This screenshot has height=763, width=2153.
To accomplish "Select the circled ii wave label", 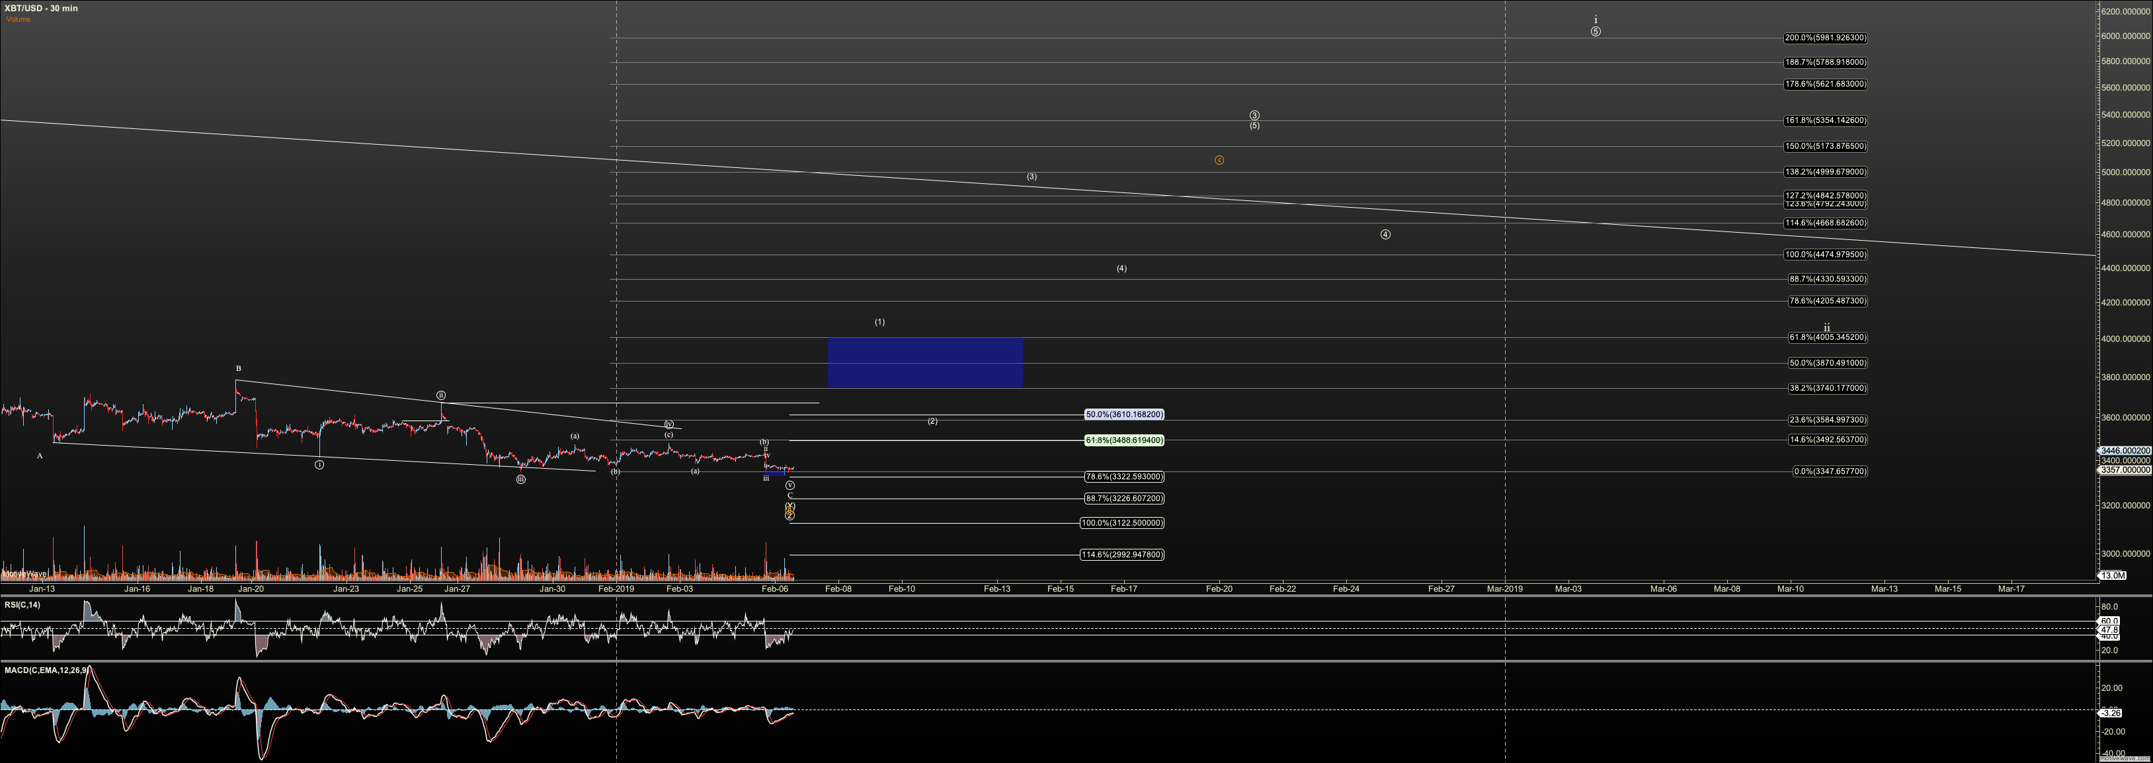I will click(x=441, y=395).
